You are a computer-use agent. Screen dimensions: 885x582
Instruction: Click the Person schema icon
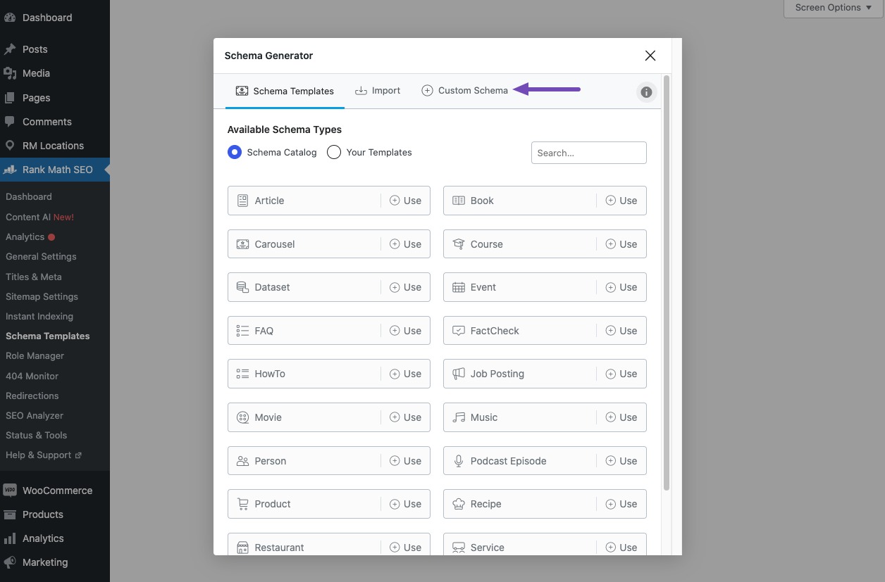(x=242, y=461)
